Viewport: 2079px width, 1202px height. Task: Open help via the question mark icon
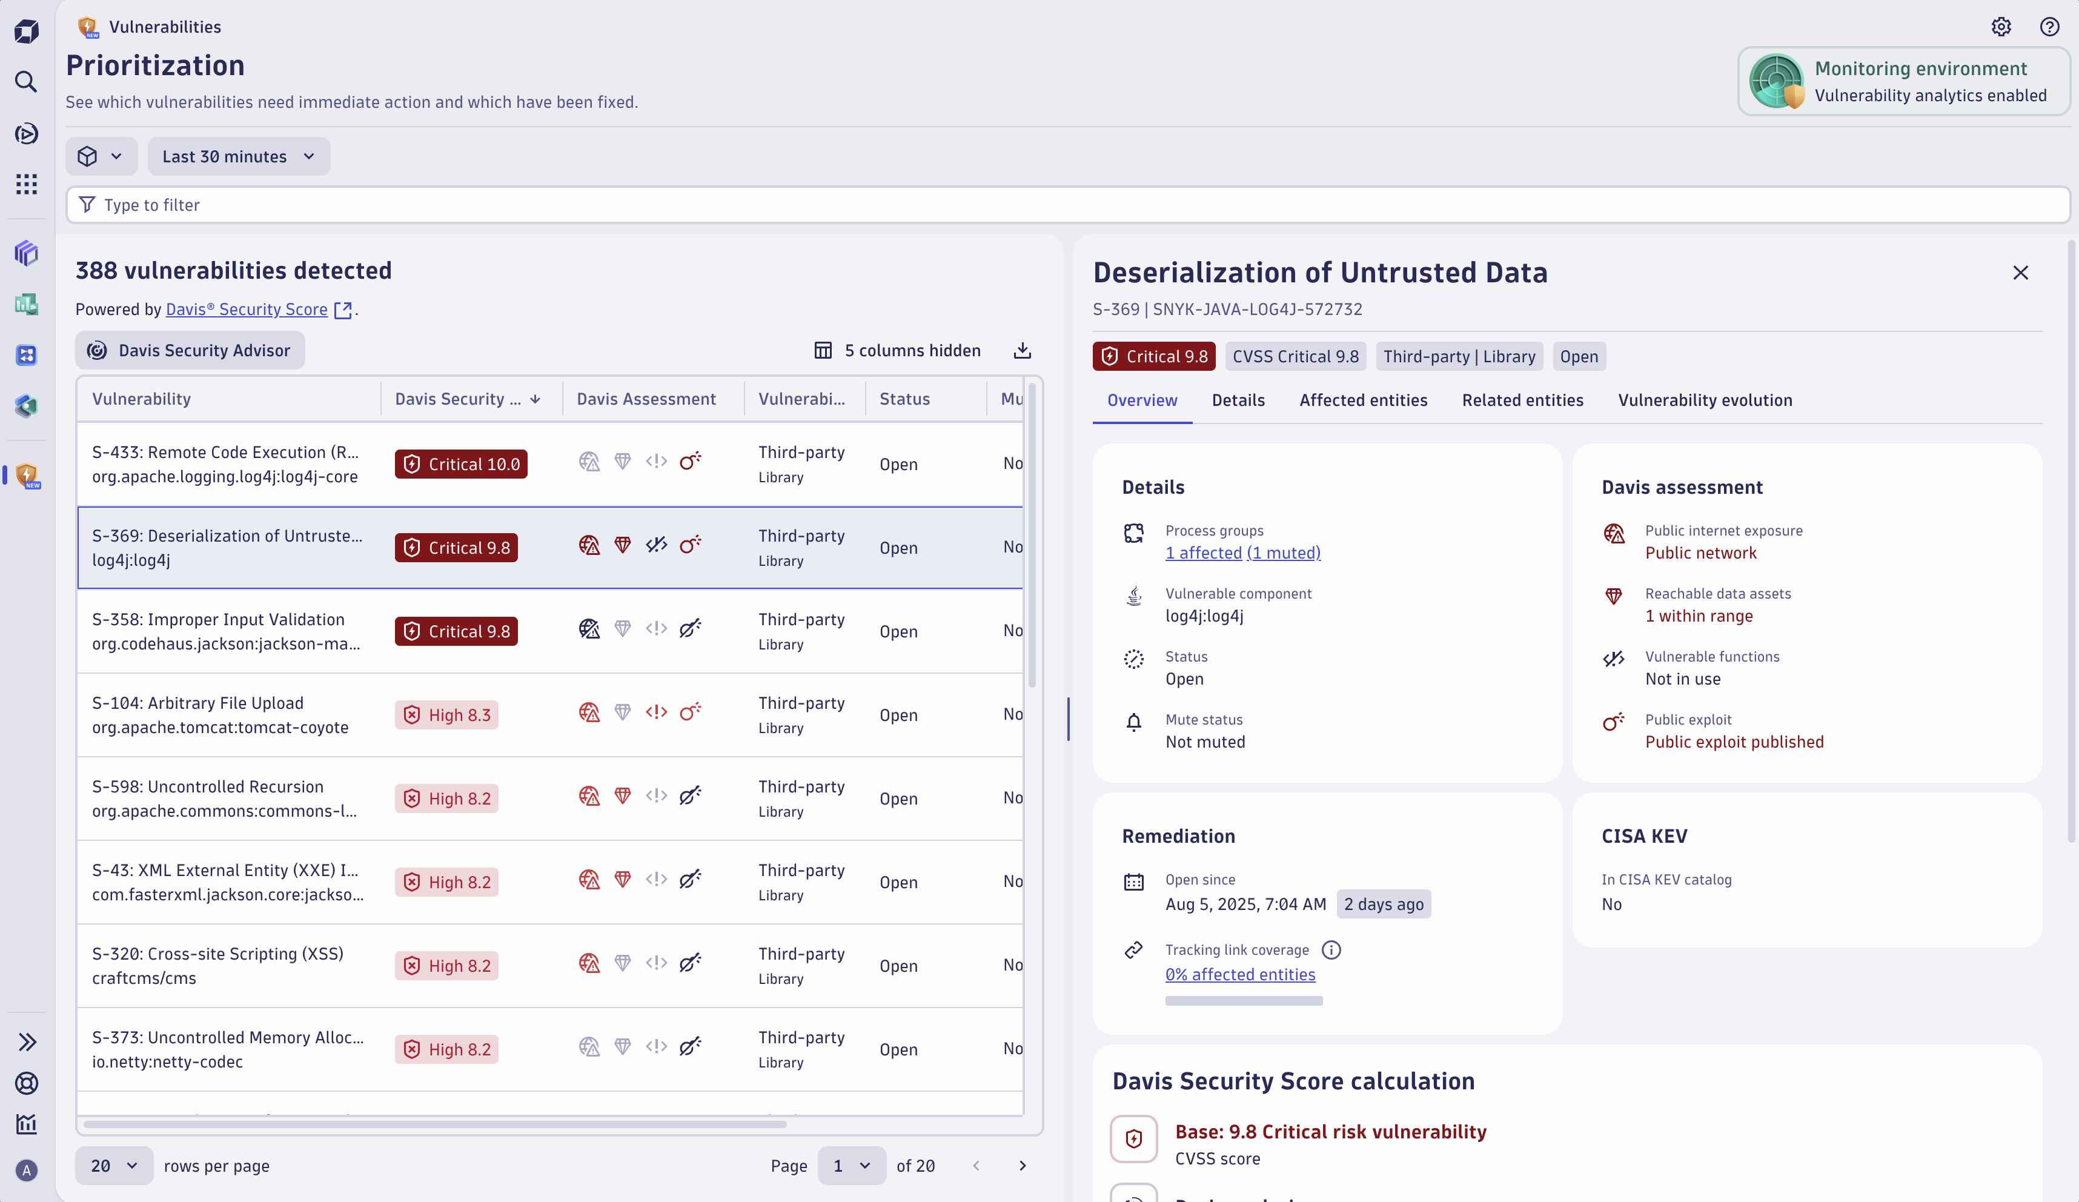[x=2051, y=27]
